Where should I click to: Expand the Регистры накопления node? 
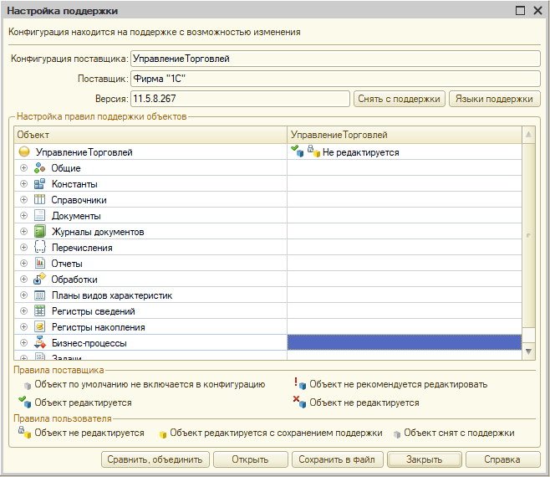coord(24,326)
